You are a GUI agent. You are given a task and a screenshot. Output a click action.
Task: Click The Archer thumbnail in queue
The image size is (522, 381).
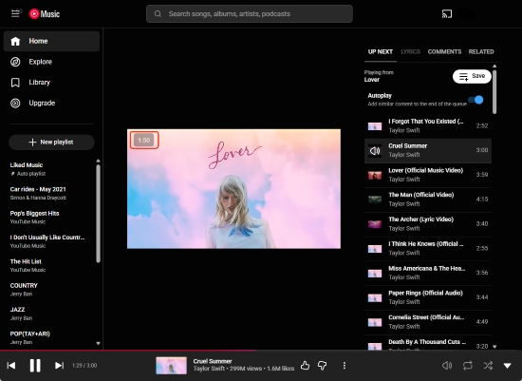point(375,224)
